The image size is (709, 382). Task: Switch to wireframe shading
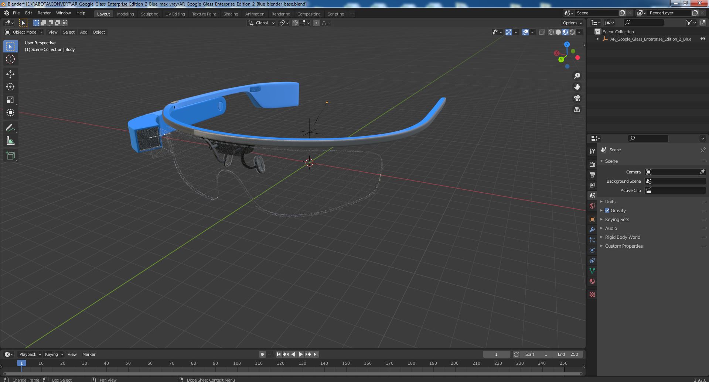551,32
